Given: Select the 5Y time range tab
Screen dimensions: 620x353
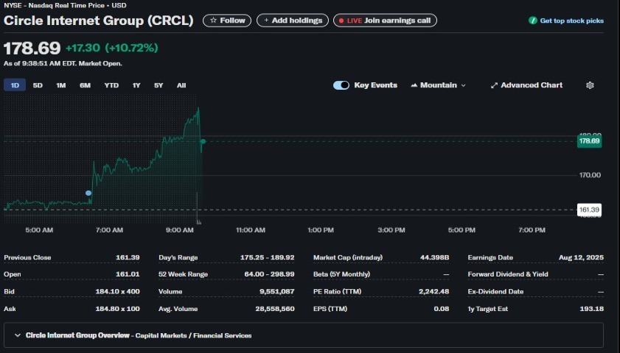Looking at the screenshot, I should click(159, 85).
